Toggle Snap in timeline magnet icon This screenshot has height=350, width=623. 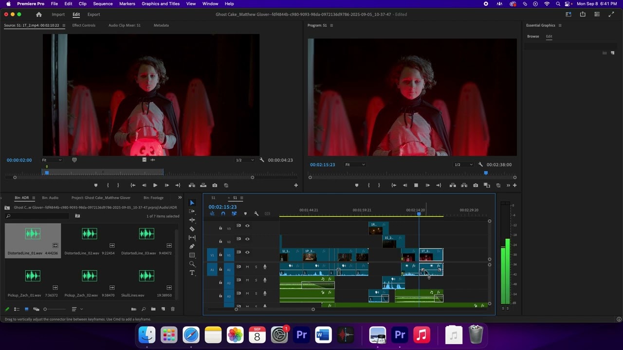pyautogui.click(x=223, y=213)
